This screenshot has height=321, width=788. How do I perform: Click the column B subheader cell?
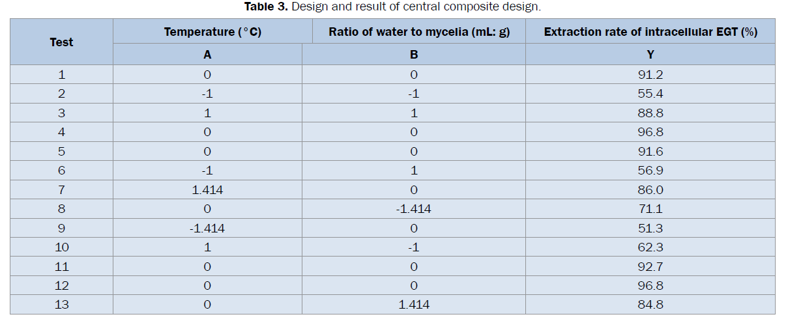(x=414, y=55)
